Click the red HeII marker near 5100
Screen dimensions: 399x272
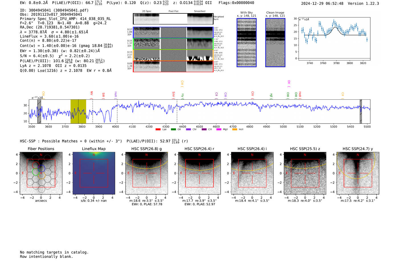(300, 95)
